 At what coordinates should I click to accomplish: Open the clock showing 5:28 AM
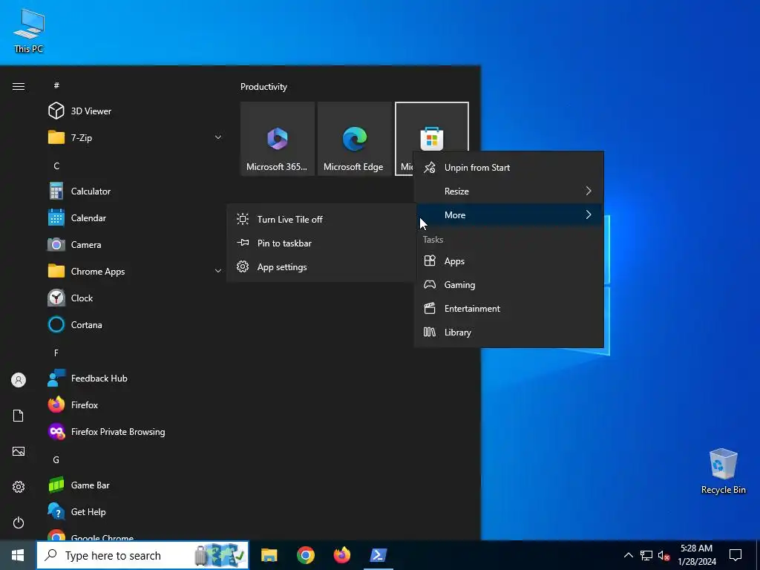click(x=696, y=555)
